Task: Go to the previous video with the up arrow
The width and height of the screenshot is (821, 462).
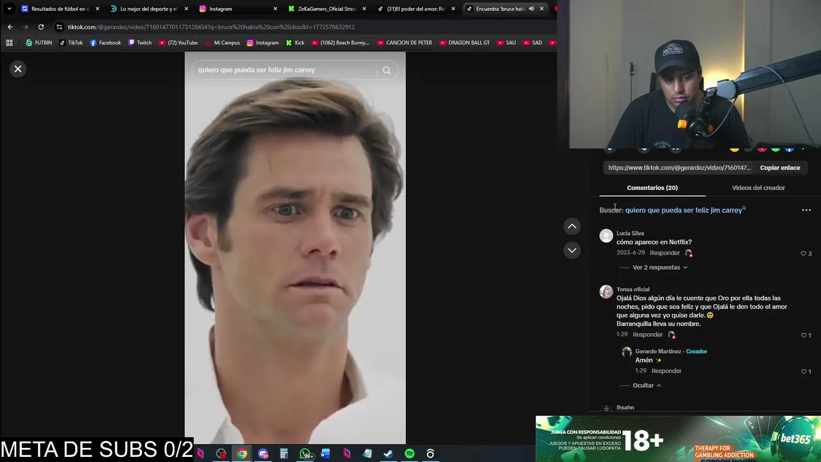Action: (x=572, y=226)
